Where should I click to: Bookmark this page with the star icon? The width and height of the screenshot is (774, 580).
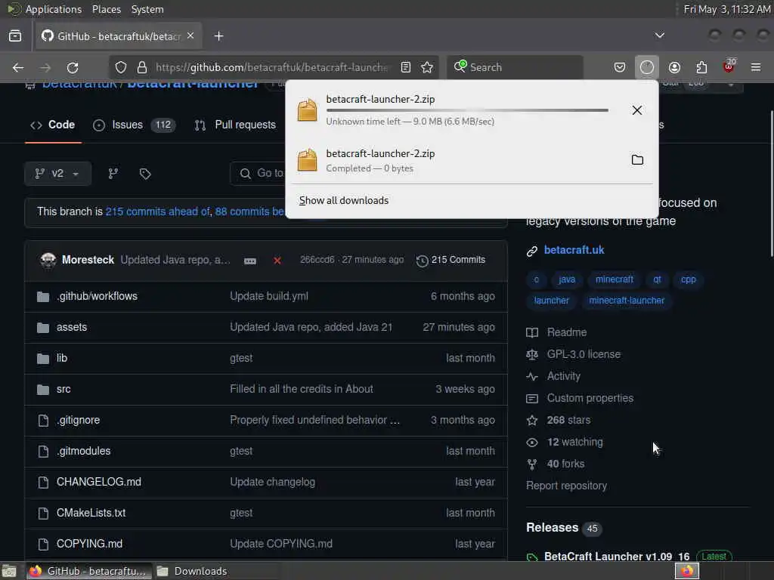427,67
